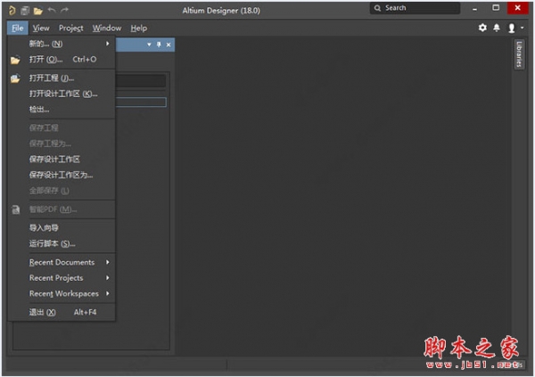Click the File menu
Image resolution: width=535 pixels, height=377 pixels.
(x=18, y=28)
